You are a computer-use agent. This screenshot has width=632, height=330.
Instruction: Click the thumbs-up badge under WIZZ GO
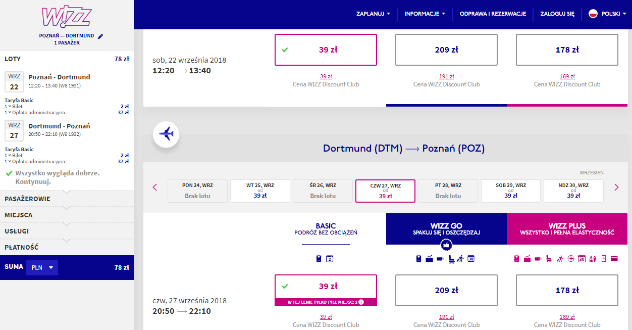click(x=446, y=245)
